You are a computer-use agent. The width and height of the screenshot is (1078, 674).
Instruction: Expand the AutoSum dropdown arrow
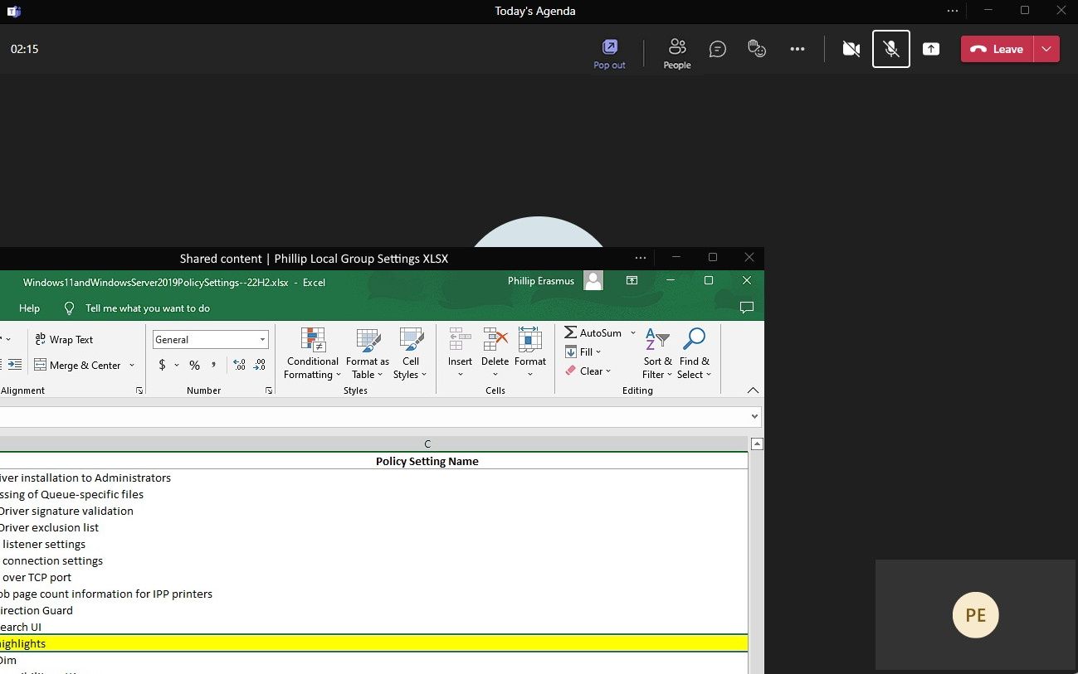coord(633,332)
